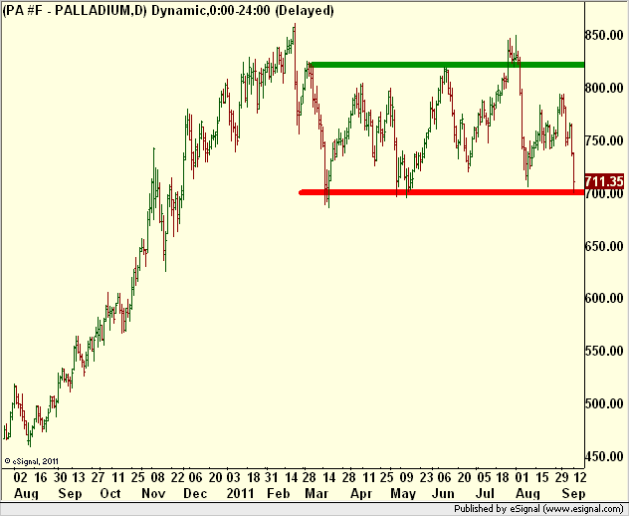Click the Dec month label

coord(195,493)
